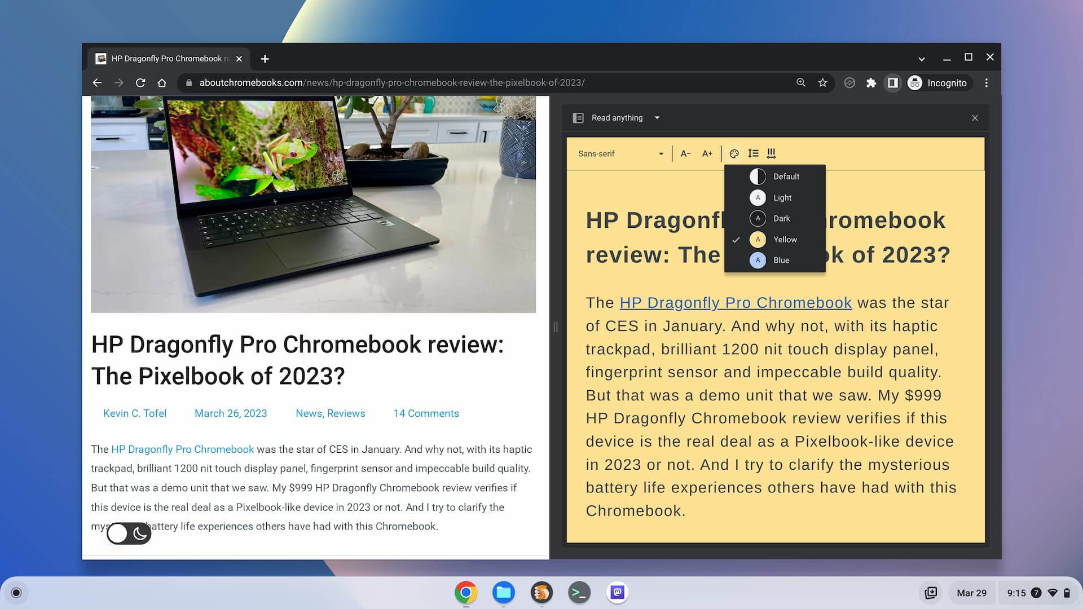Image resolution: width=1083 pixels, height=609 pixels.
Task: Select Blue reading theme menu item
Action: pos(781,261)
